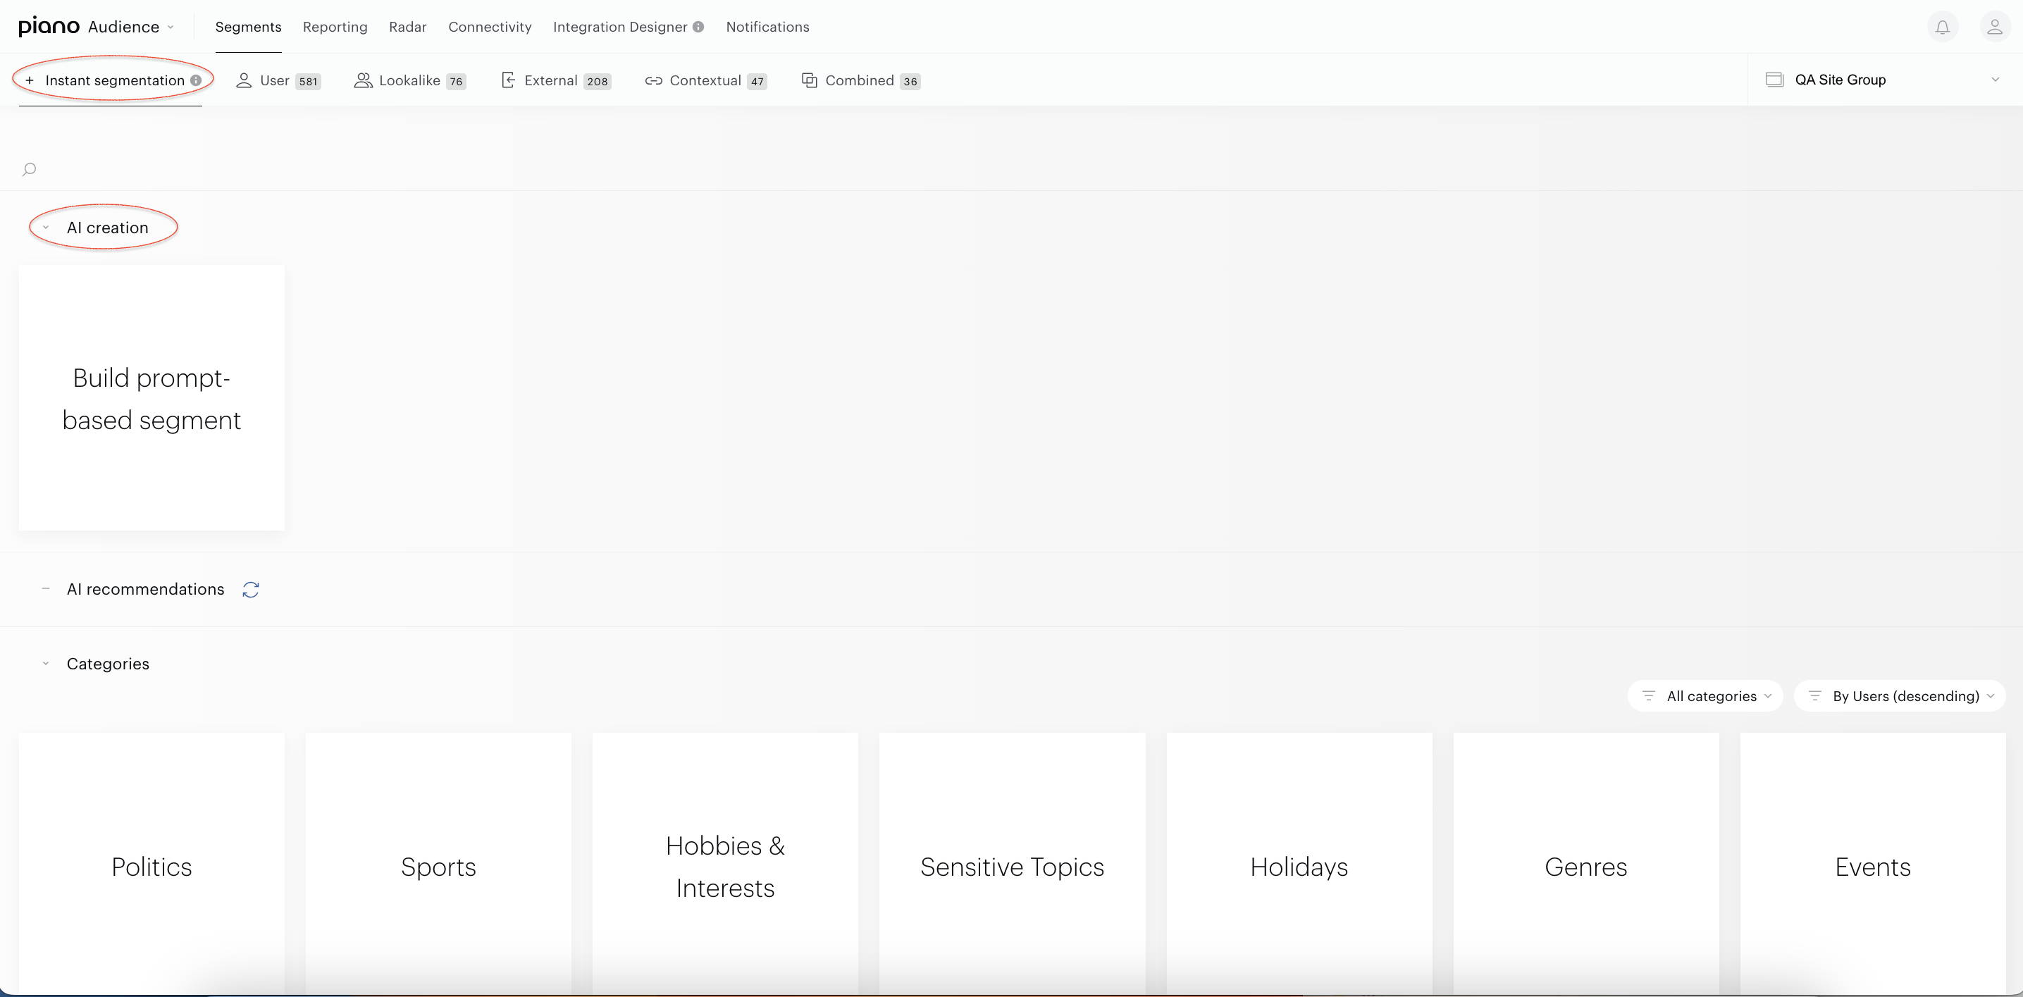Switch to the Combined tab

click(861, 80)
